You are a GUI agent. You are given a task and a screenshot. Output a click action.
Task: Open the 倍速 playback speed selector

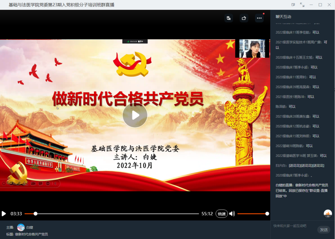click(221, 214)
